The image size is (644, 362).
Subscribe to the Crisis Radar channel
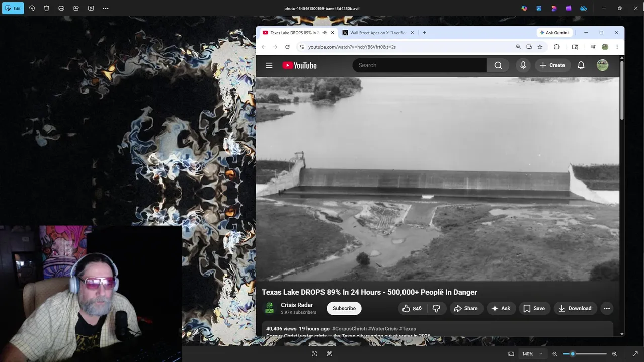point(344,308)
